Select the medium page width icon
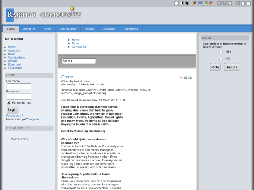Image resolution: width=254 pixels, height=190 pixels. [x=243, y=3]
